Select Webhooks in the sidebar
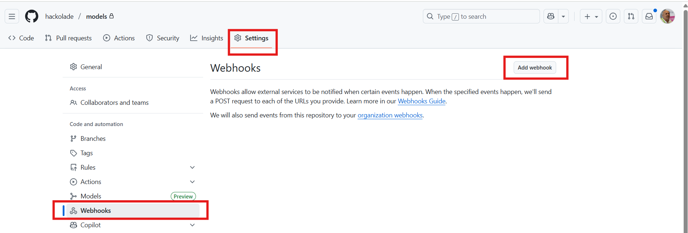688x233 pixels. click(133, 211)
